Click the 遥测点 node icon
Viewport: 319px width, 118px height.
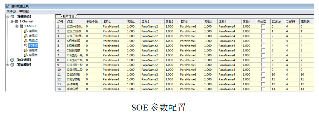click(x=26, y=31)
